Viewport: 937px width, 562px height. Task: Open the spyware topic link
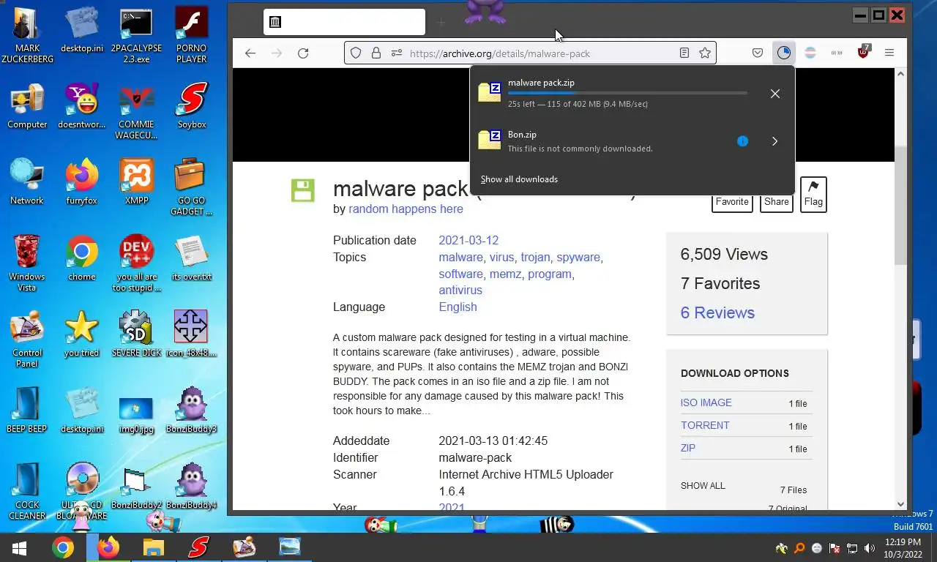click(x=578, y=257)
